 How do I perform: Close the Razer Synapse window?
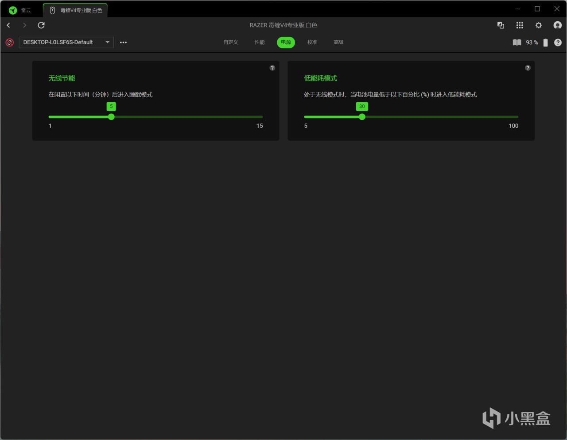coord(557,9)
